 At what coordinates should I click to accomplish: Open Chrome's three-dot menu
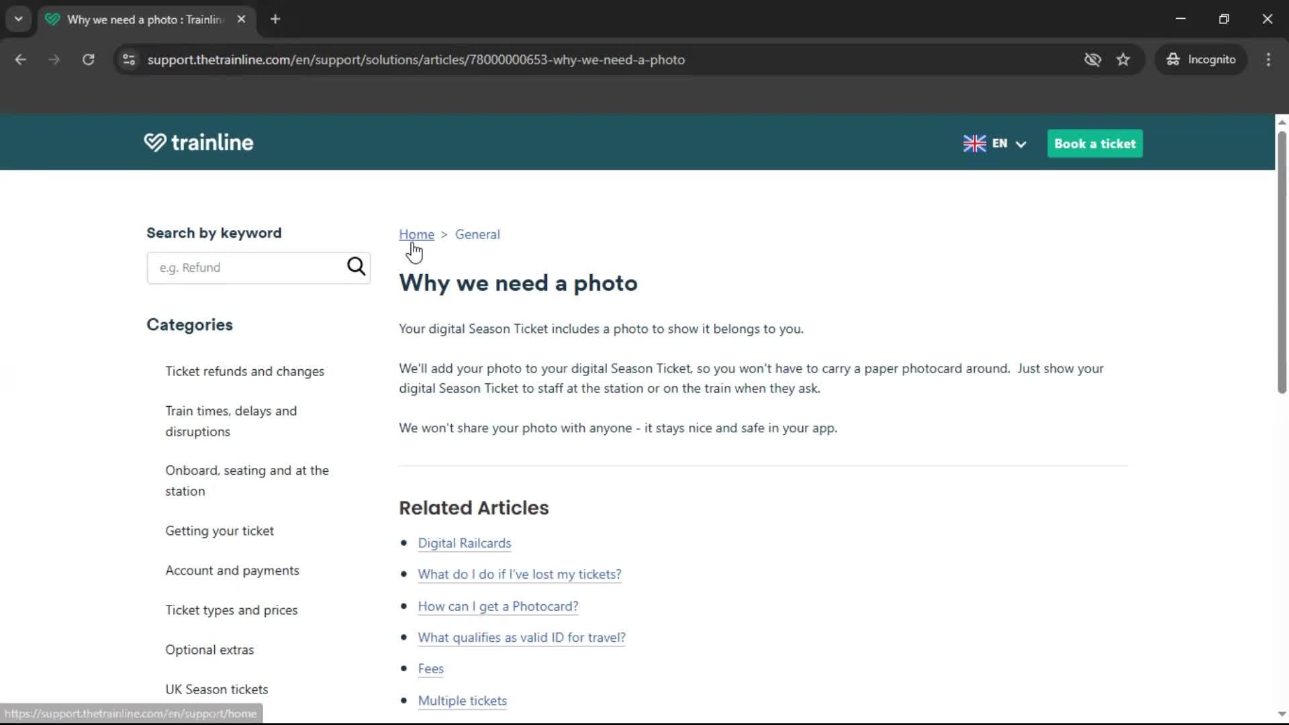1268,59
